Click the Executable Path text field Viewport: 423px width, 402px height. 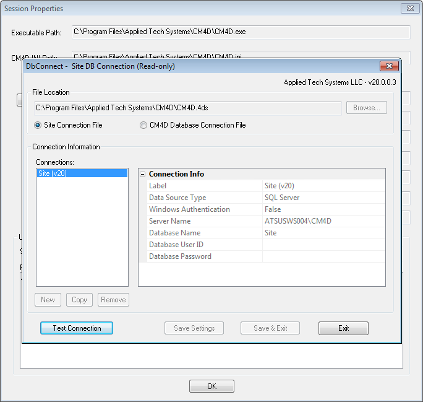coord(241,32)
